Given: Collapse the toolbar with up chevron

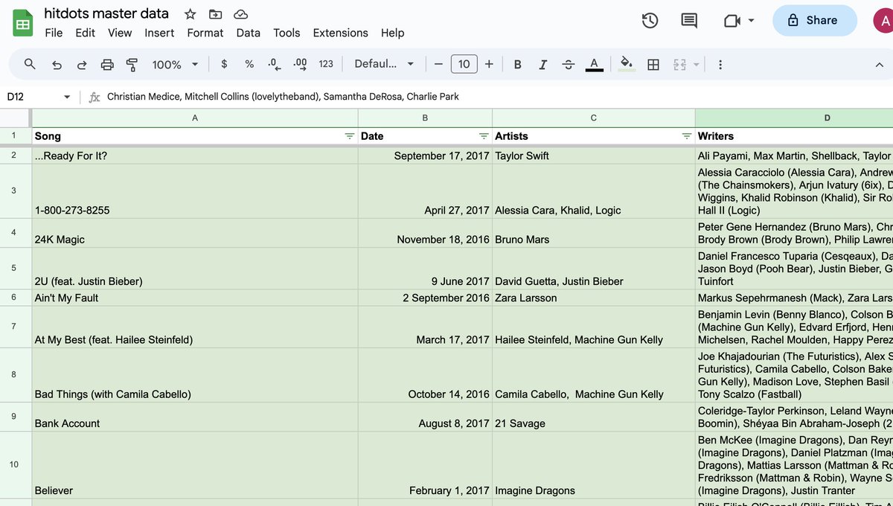Looking at the screenshot, I should pyautogui.click(x=879, y=65).
